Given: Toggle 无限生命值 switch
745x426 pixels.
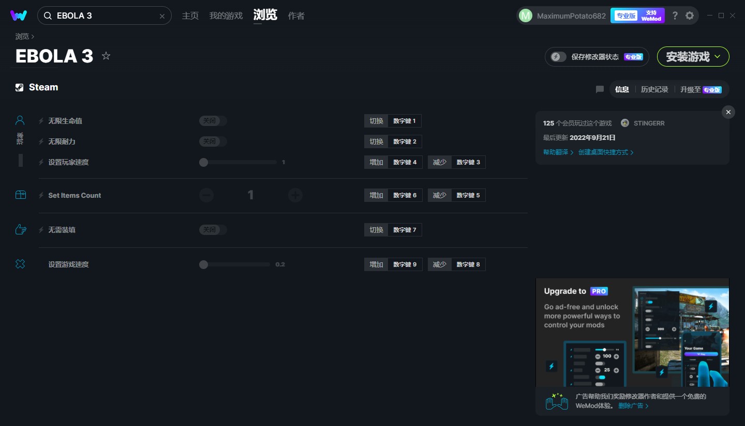Looking at the screenshot, I should coord(213,121).
